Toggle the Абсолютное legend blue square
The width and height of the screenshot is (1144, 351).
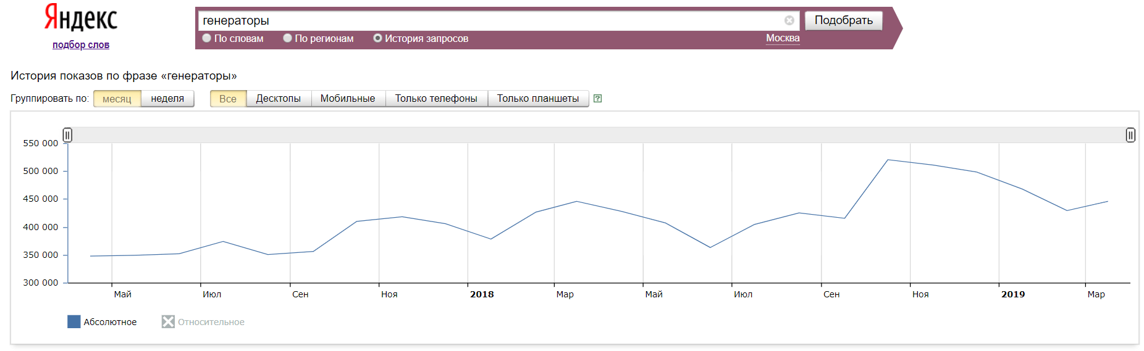pyautogui.click(x=74, y=321)
